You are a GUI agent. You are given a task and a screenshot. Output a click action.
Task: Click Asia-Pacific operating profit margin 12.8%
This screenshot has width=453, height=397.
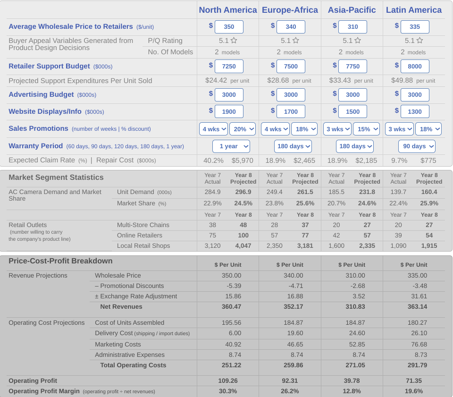coord(352,391)
